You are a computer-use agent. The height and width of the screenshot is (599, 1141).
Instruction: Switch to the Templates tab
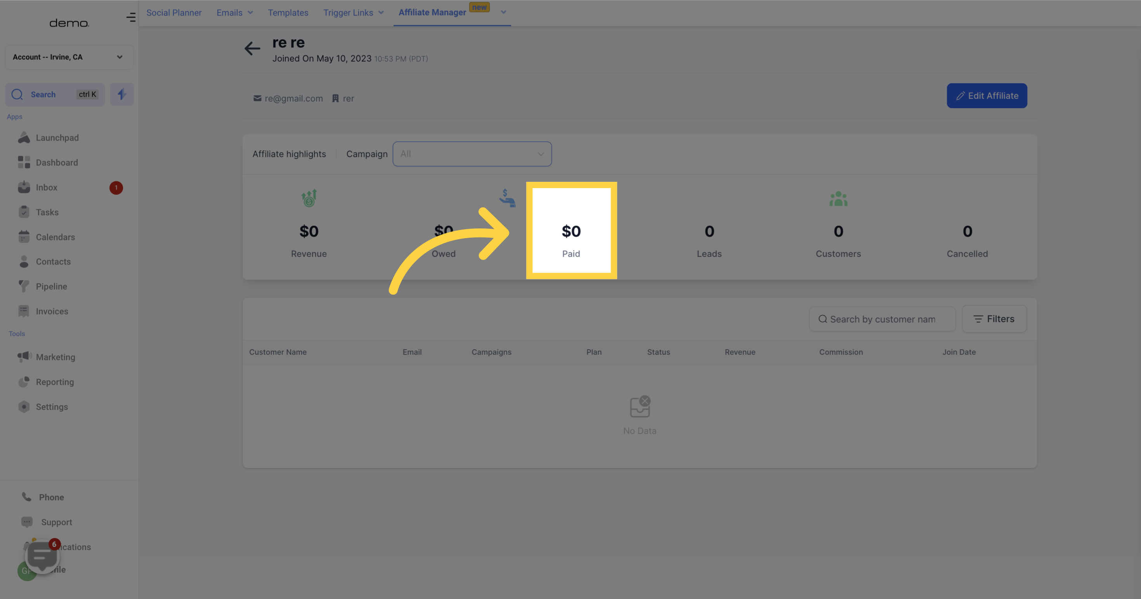click(x=288, y=13)
